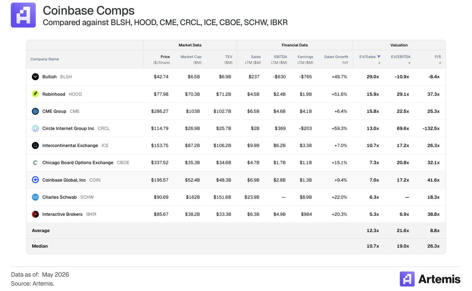Click the CRCL ticker symbol
This screenshot has height=291, width=472.
tap(104, 128)
